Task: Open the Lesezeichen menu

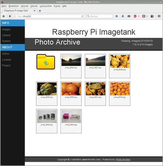Action: (x=46, y=6)
